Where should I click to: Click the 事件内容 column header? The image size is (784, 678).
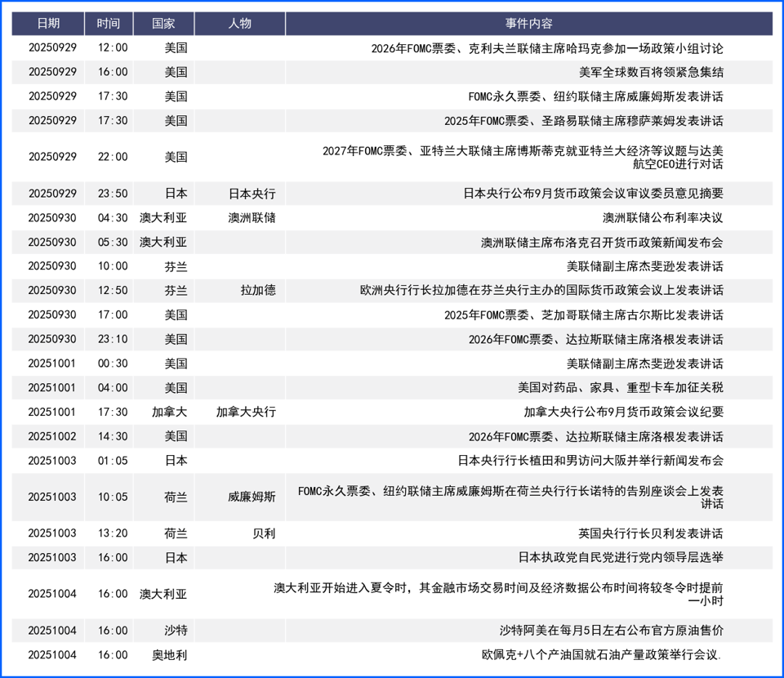528,24
